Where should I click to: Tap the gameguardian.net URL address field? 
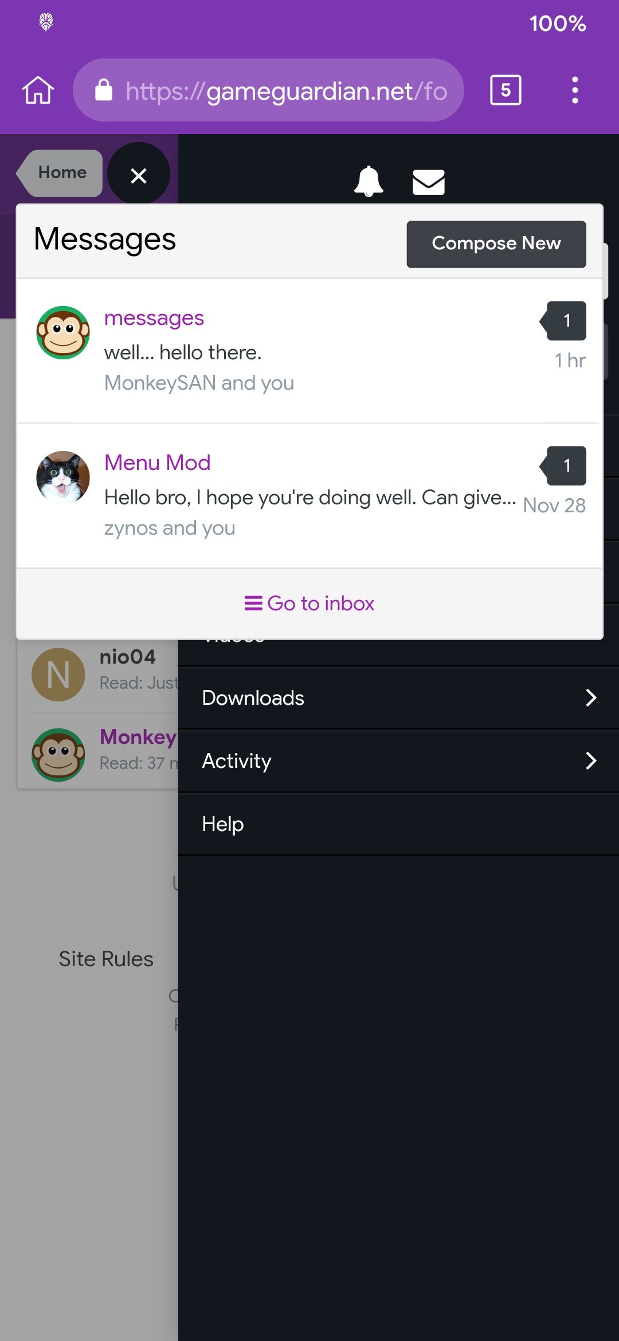click(x=268, y=90)
